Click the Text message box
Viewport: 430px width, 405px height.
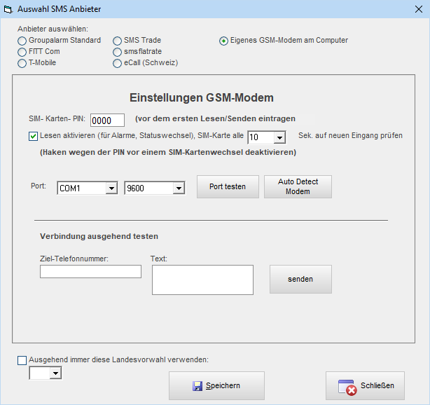tap(202, 280)
